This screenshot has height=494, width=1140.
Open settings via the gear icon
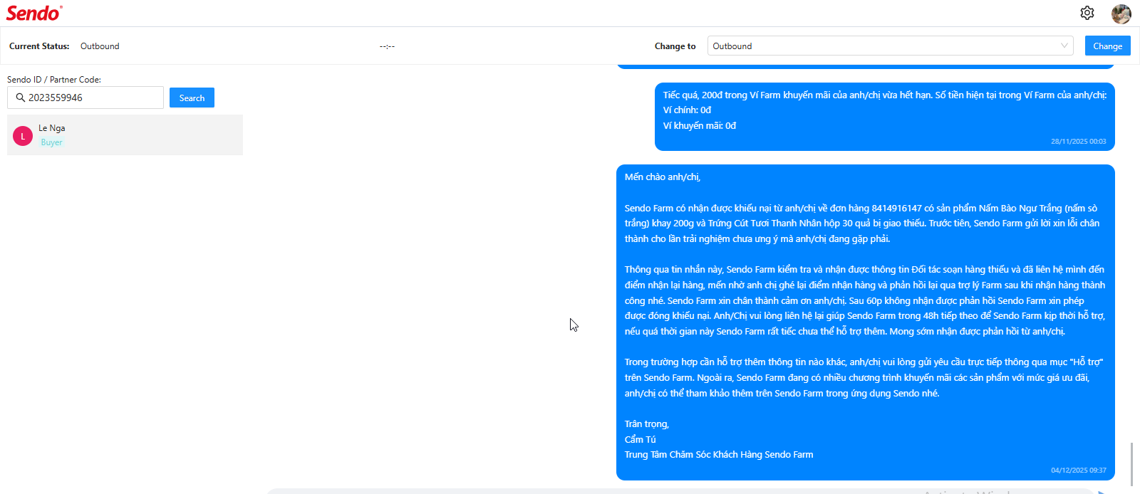1087,13
